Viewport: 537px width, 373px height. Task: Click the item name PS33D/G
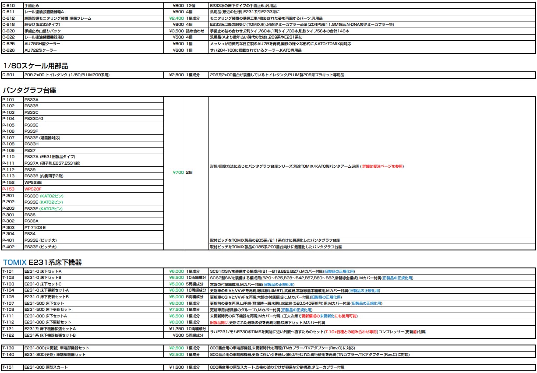coord(34,119)
